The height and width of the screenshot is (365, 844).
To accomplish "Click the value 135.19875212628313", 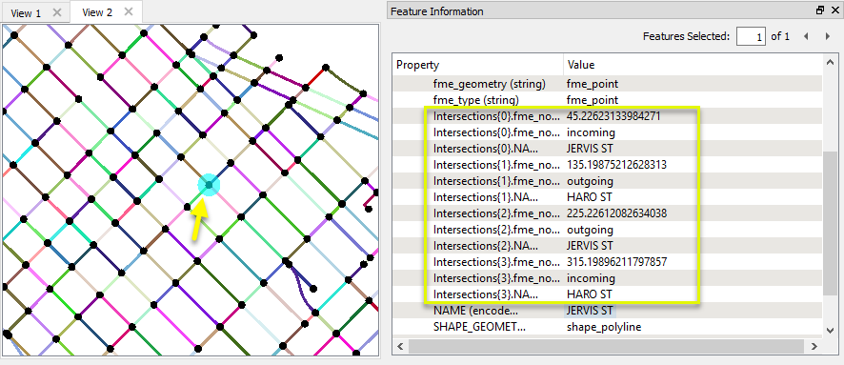I will 617,165.
